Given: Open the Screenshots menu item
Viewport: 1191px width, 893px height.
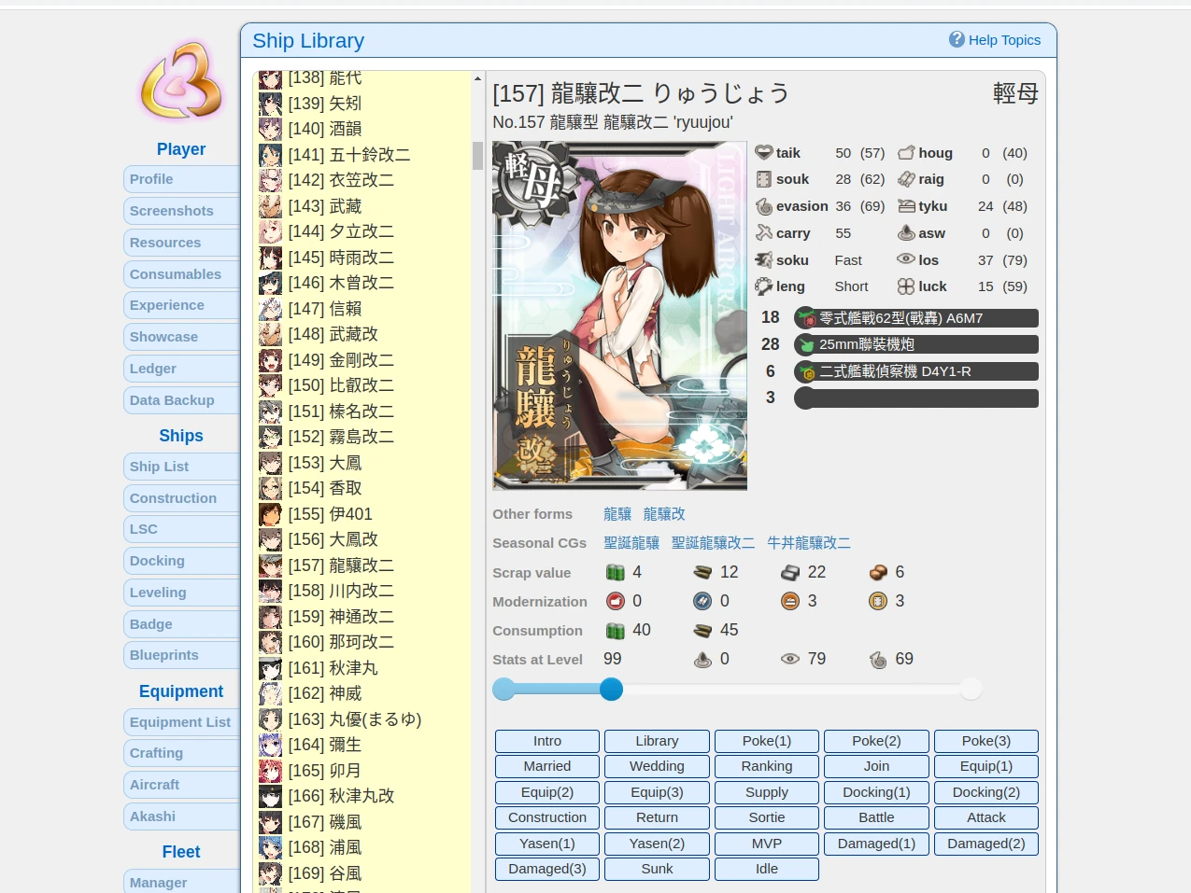Looking at the screenshot, I should pos(181,211).
